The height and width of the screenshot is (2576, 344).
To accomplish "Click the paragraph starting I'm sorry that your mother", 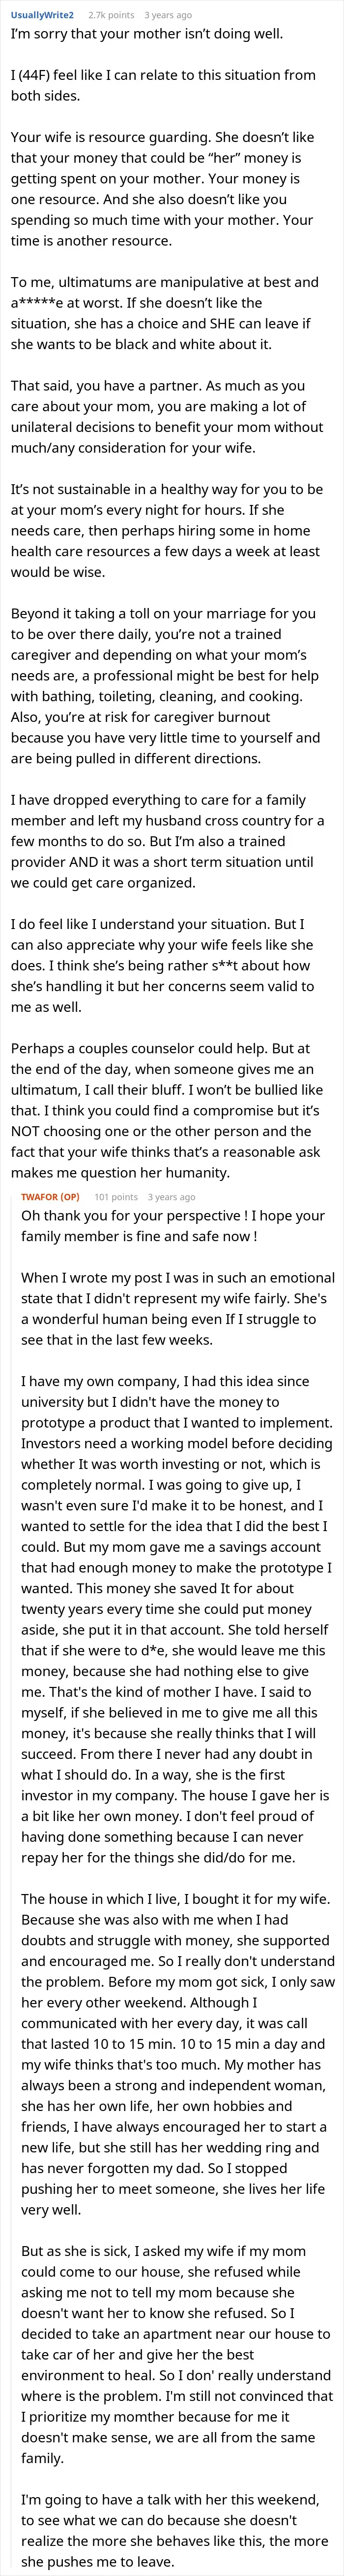I will pos(147,34).
